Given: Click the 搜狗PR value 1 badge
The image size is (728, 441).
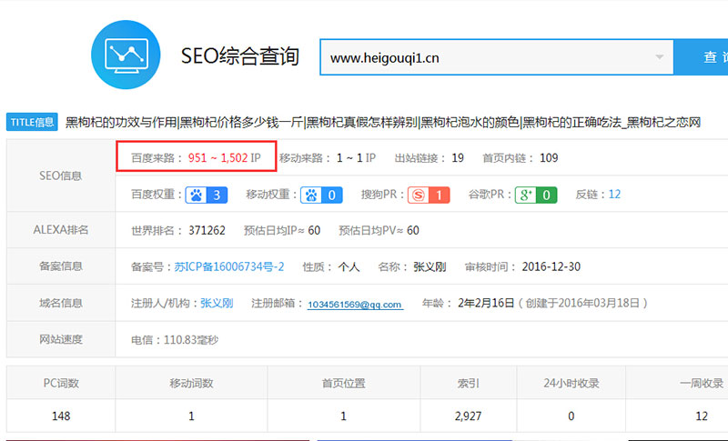Looking at the screenshot, I should click(440, 195).
